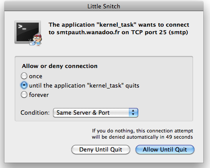Click the Deny Until Quit button
This screenshot has height=168, width=210.
pos(101,149)
